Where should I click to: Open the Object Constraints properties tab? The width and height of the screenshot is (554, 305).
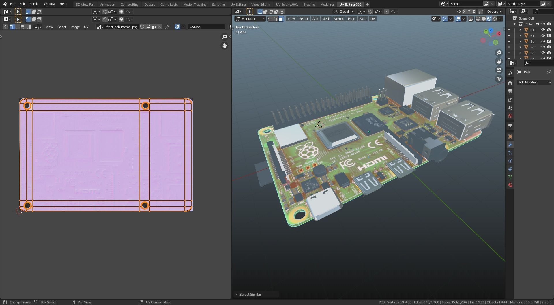point(510,169)
